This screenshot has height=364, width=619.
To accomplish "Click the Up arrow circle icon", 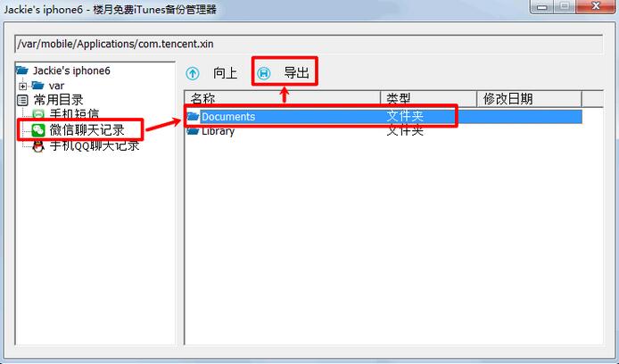I will (193, 73).
